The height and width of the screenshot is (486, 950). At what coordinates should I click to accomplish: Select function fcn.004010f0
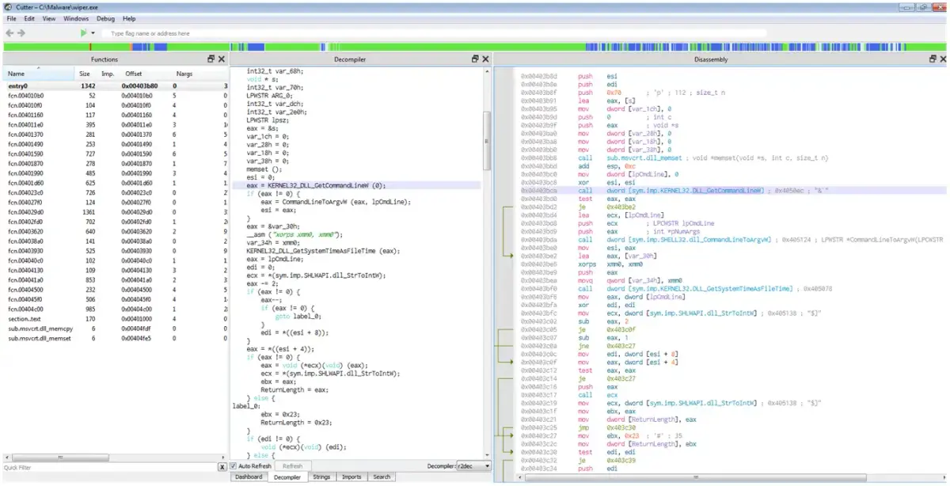click(116, 104)
